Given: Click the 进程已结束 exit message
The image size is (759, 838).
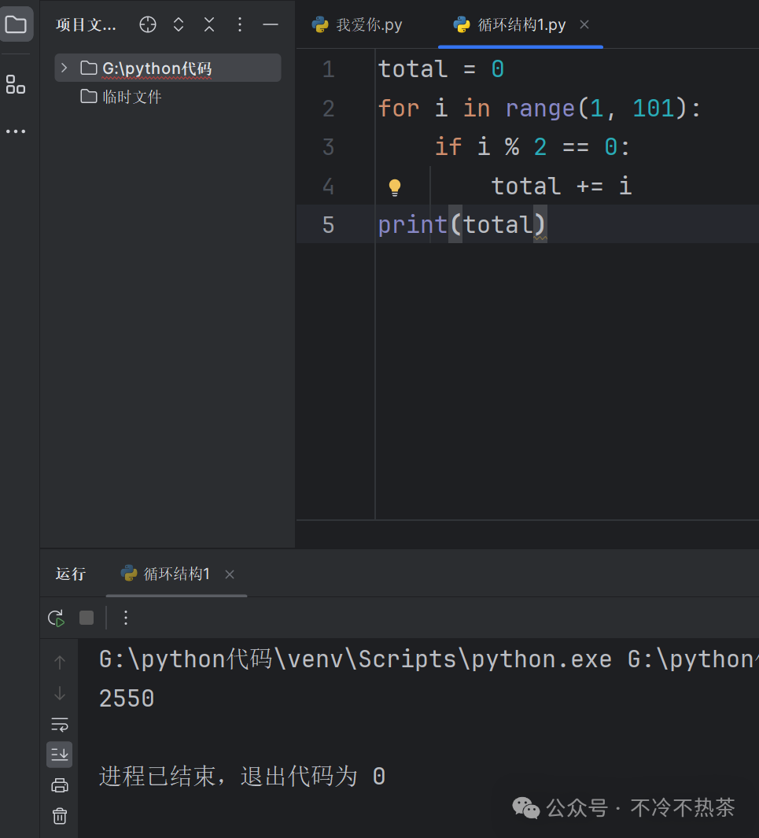Looking at the screenshot, I should 242,776.
